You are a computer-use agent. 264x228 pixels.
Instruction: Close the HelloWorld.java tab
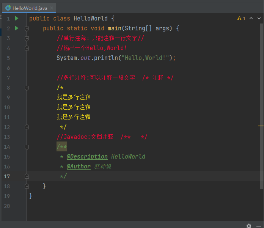click(x=52, y=8)
